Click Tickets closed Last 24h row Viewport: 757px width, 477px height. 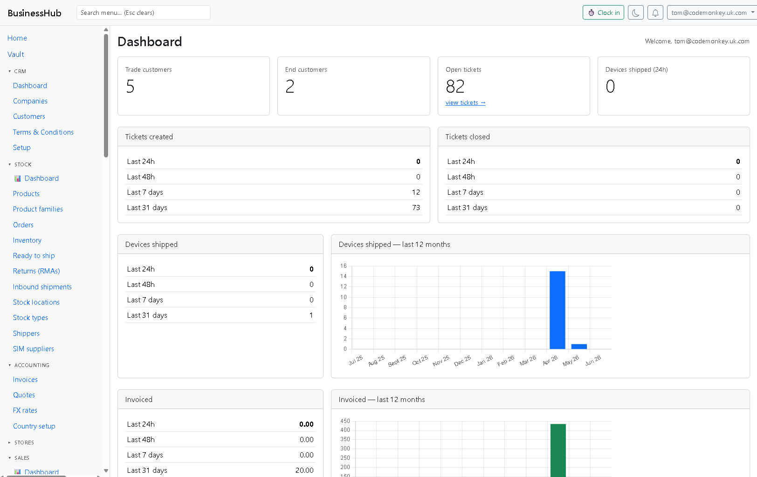click(x=593, y=162)
